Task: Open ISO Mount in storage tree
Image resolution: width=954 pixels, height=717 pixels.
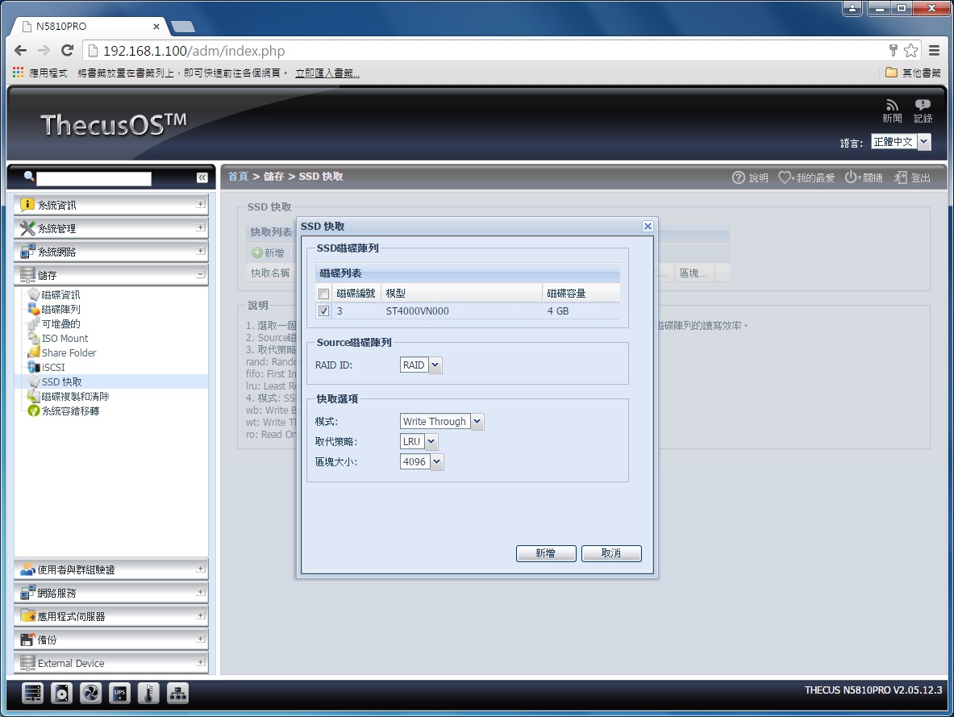Action: 64,339
